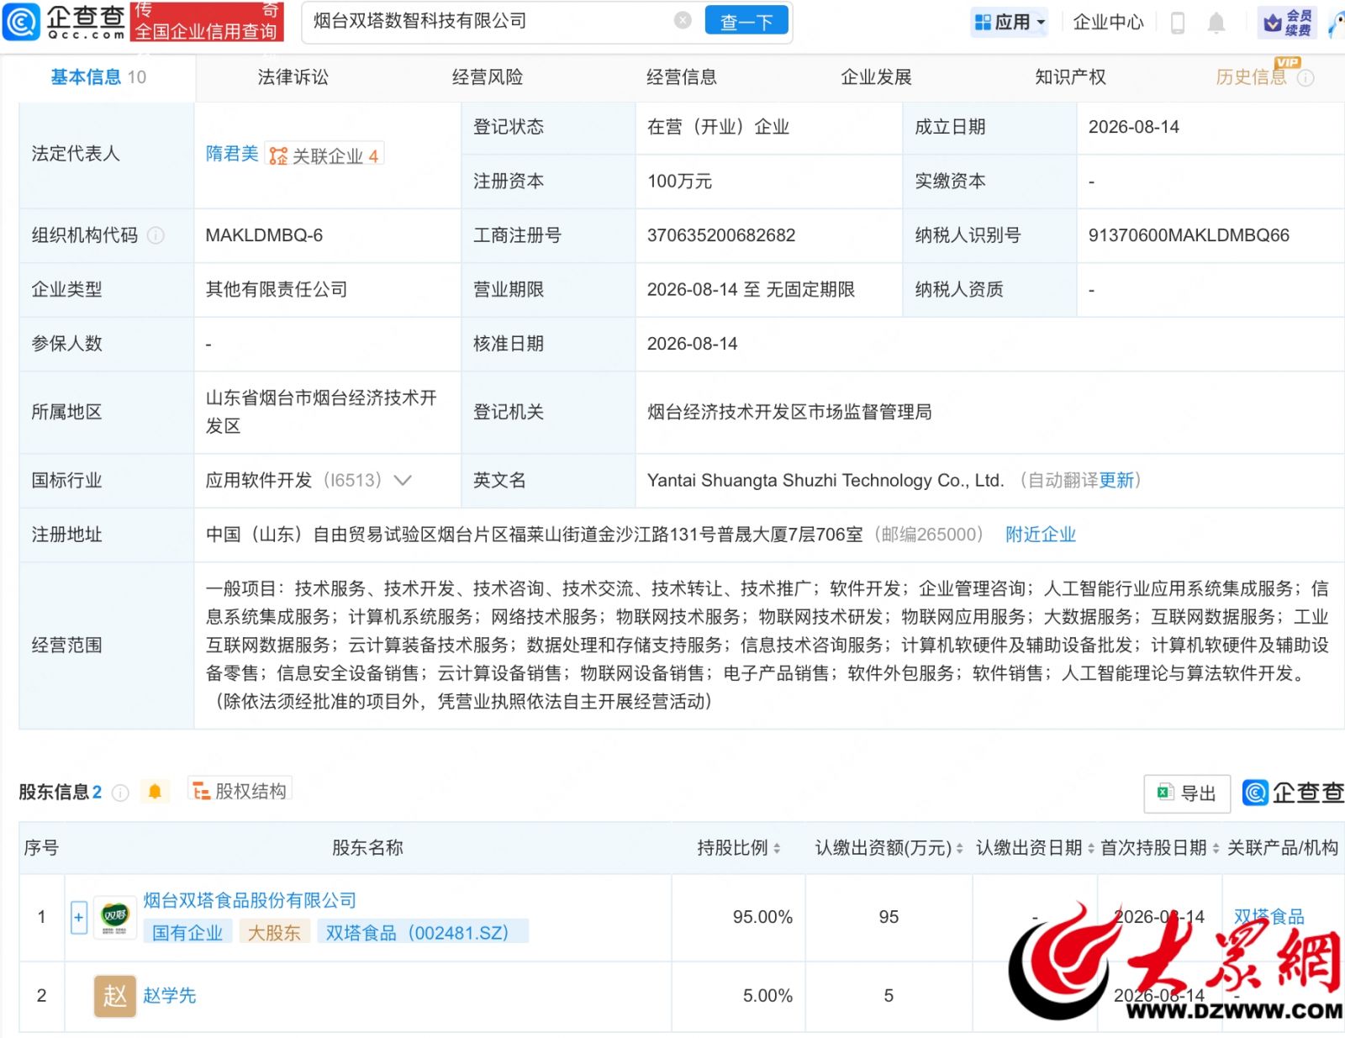
Task: Open the 经营信息 tab
Action: [681, 77]
